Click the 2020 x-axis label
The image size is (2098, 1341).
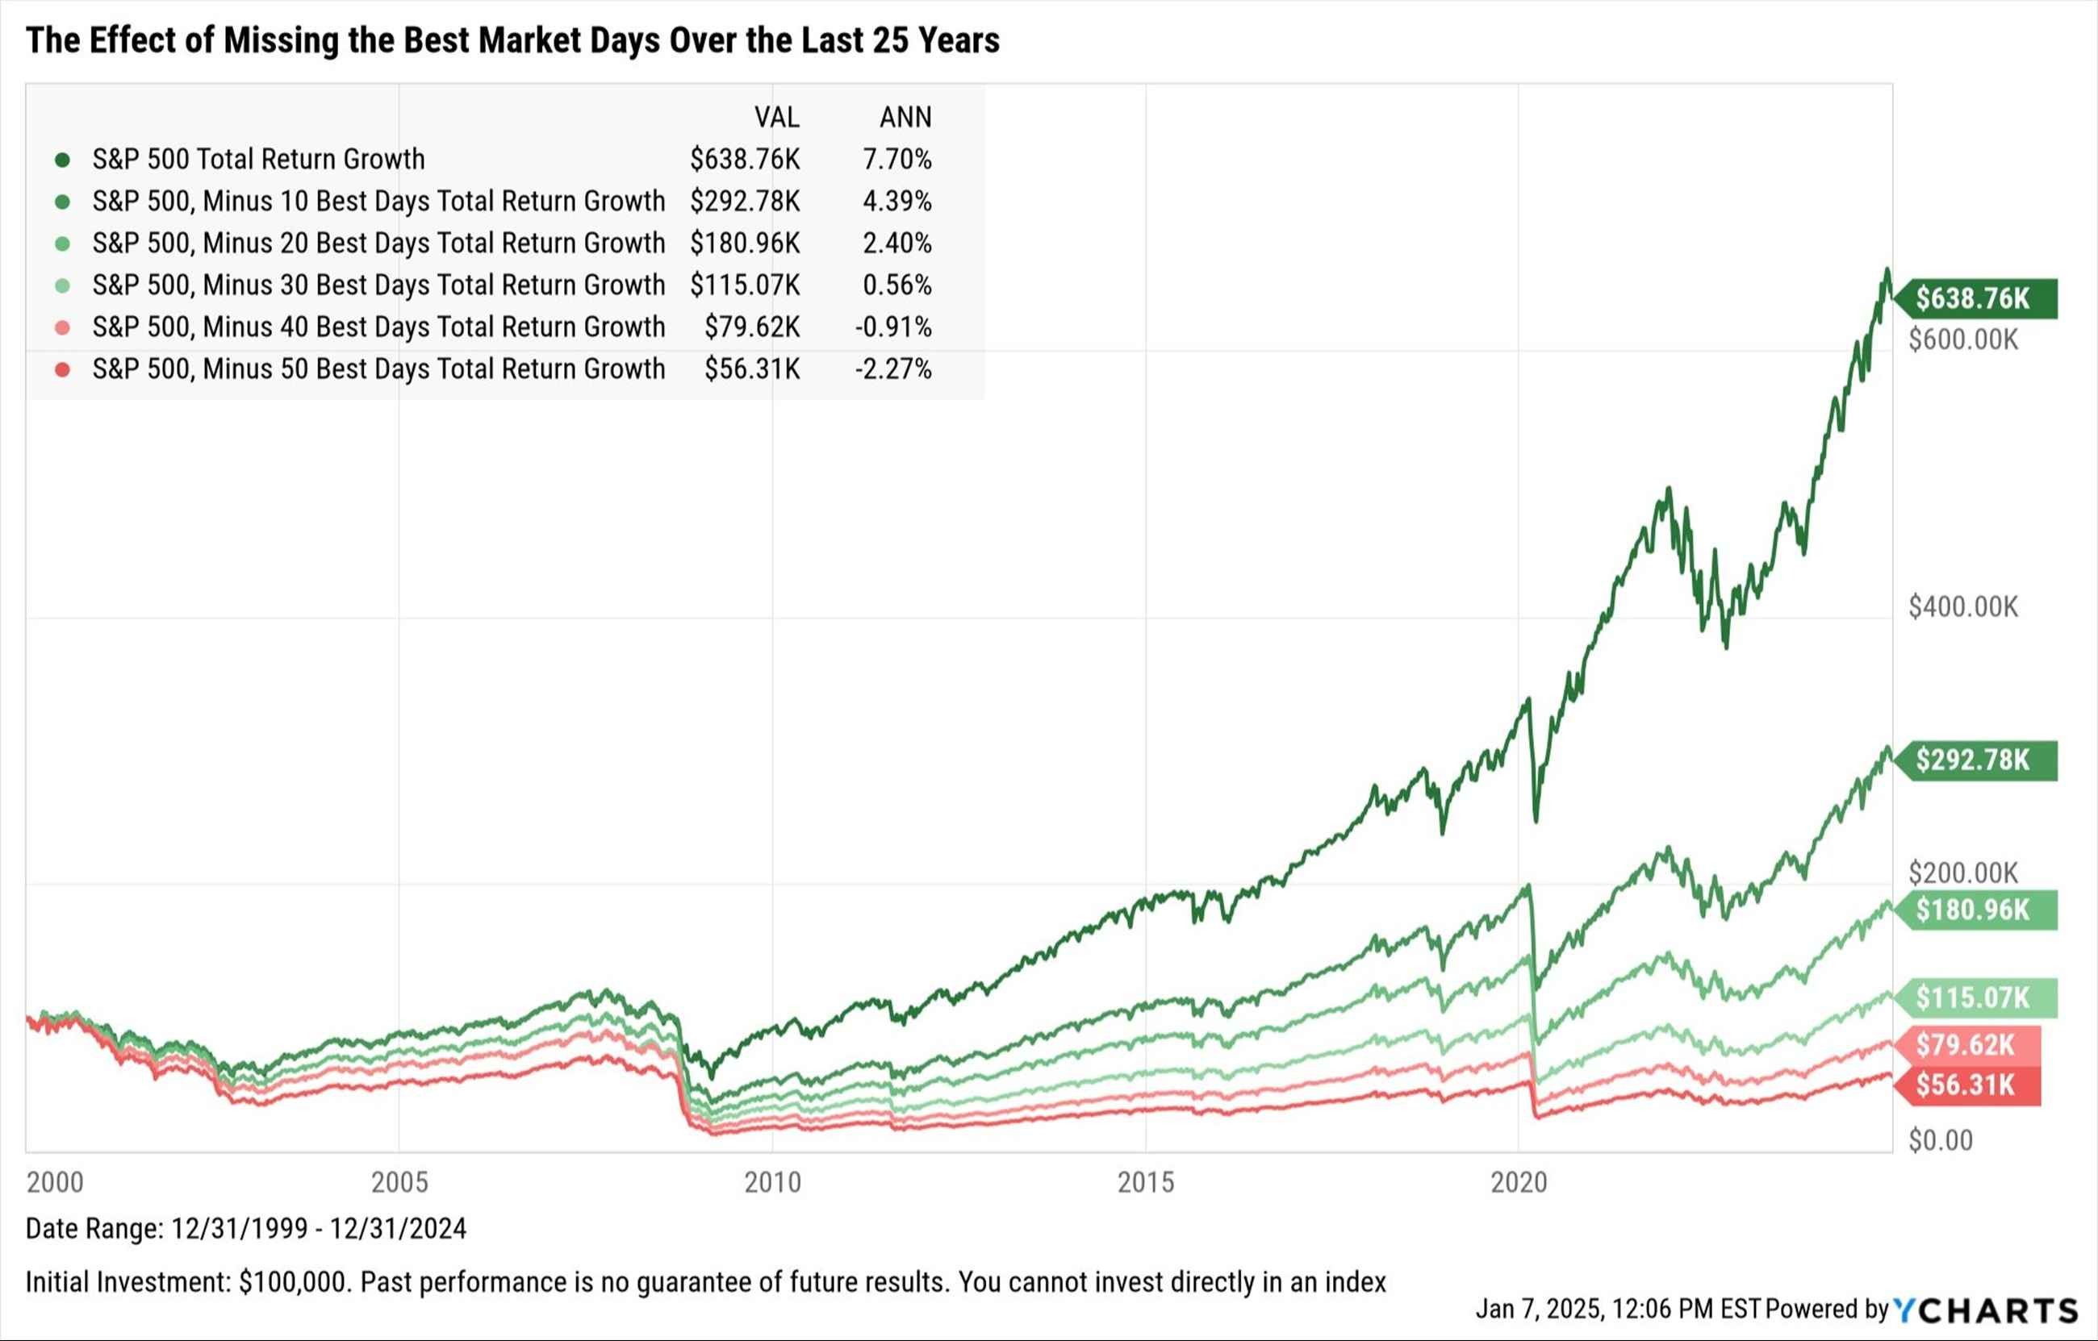(1519, 1181)
